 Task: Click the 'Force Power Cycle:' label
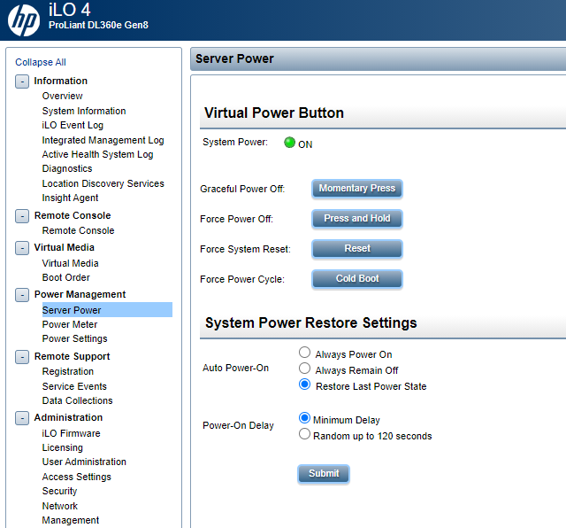tap(242, 279)
